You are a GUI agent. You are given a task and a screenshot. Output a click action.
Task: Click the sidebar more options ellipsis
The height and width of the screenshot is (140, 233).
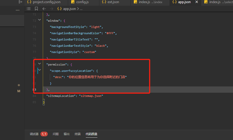coord(17,10)
